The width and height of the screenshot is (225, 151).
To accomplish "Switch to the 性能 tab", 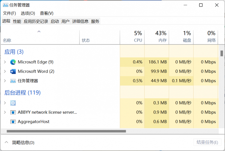I will (17, 21).
